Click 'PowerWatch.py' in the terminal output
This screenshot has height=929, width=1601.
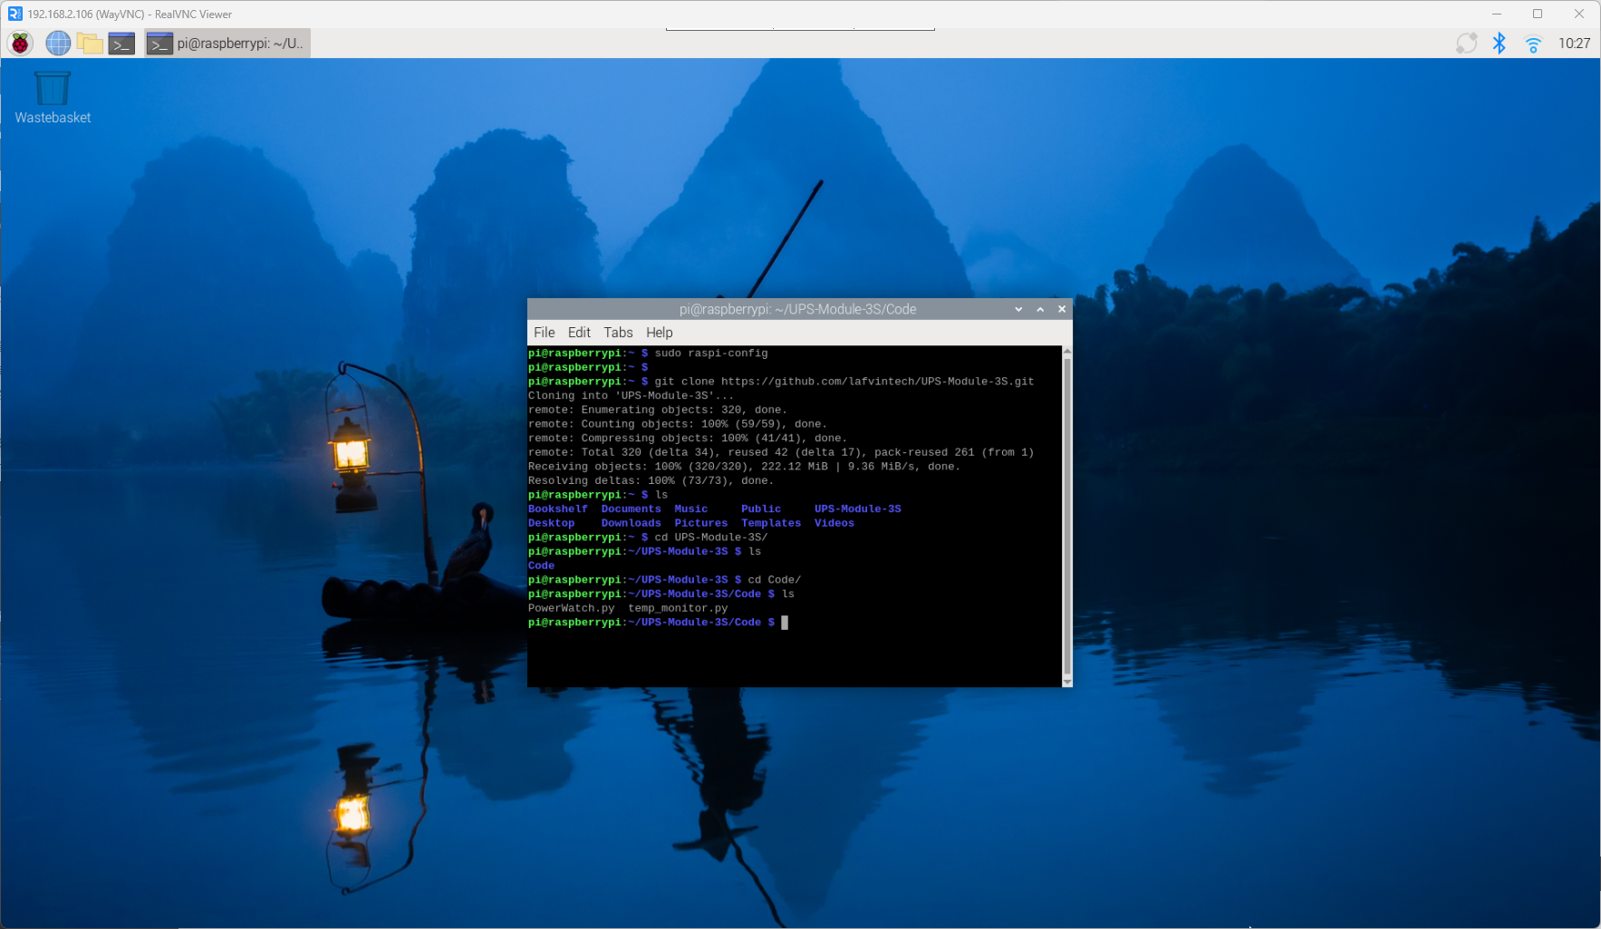click(x=571, y=608)
